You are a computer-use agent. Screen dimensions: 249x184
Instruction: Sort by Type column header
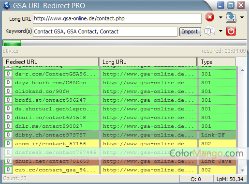point(216,62)
